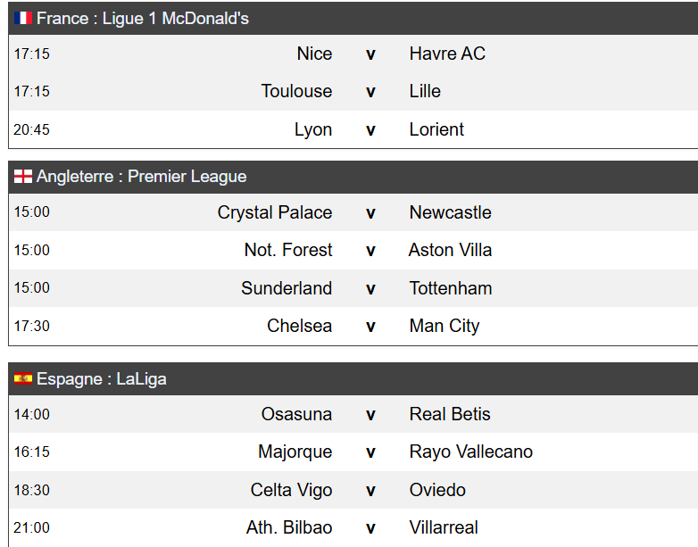Click the Havre AC team name
This screenshot has height=547, width=698.
coord(447,54)
